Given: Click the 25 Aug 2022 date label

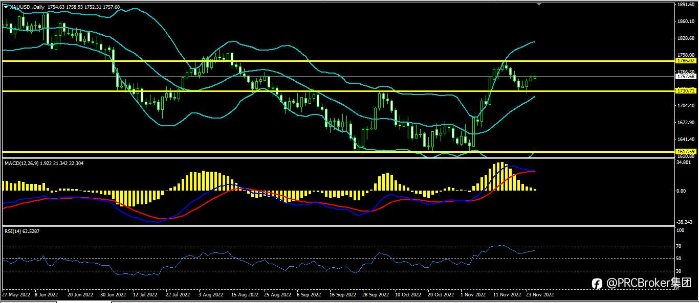Looking at the screenshot, I should coord(277,295).
